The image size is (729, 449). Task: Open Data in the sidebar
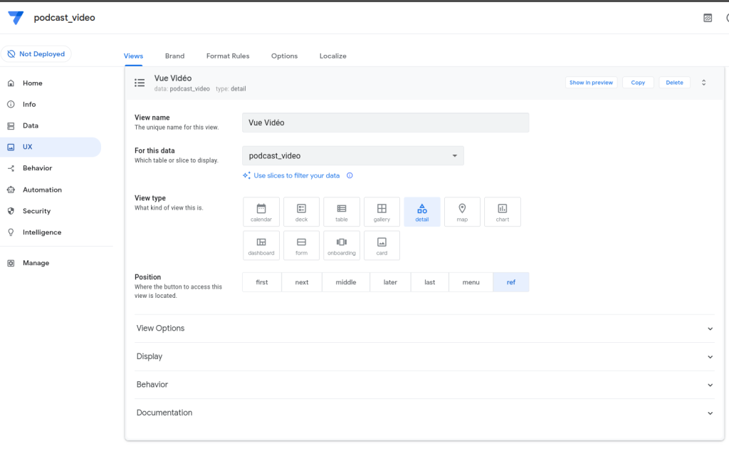[x=51, y=125]
